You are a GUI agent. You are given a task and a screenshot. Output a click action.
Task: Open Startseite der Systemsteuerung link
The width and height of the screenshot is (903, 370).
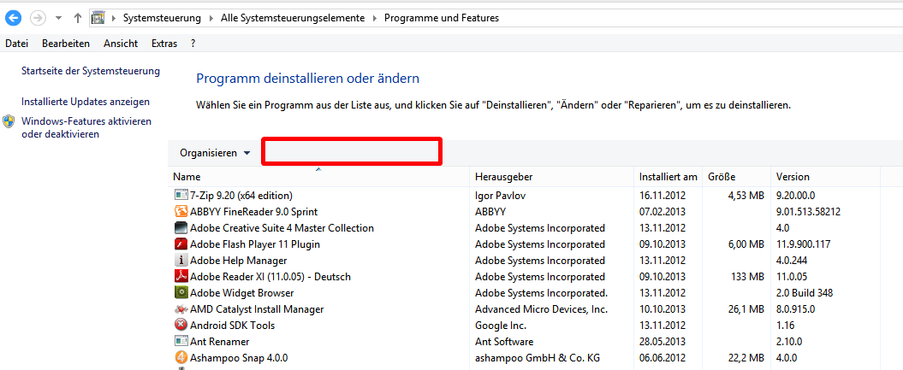(x=91, y=71)
